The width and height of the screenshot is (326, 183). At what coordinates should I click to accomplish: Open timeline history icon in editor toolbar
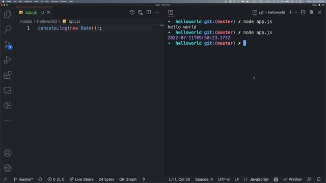click(132, 12)
